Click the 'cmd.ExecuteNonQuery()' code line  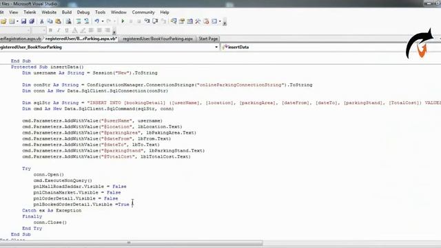coord(63,180)
